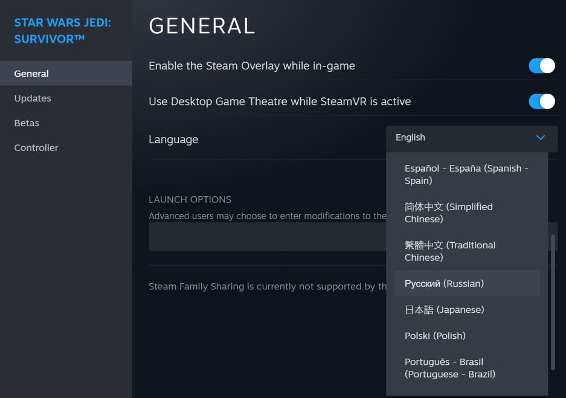Choose Traditional Chinese language option

click(x=467, y=251)
